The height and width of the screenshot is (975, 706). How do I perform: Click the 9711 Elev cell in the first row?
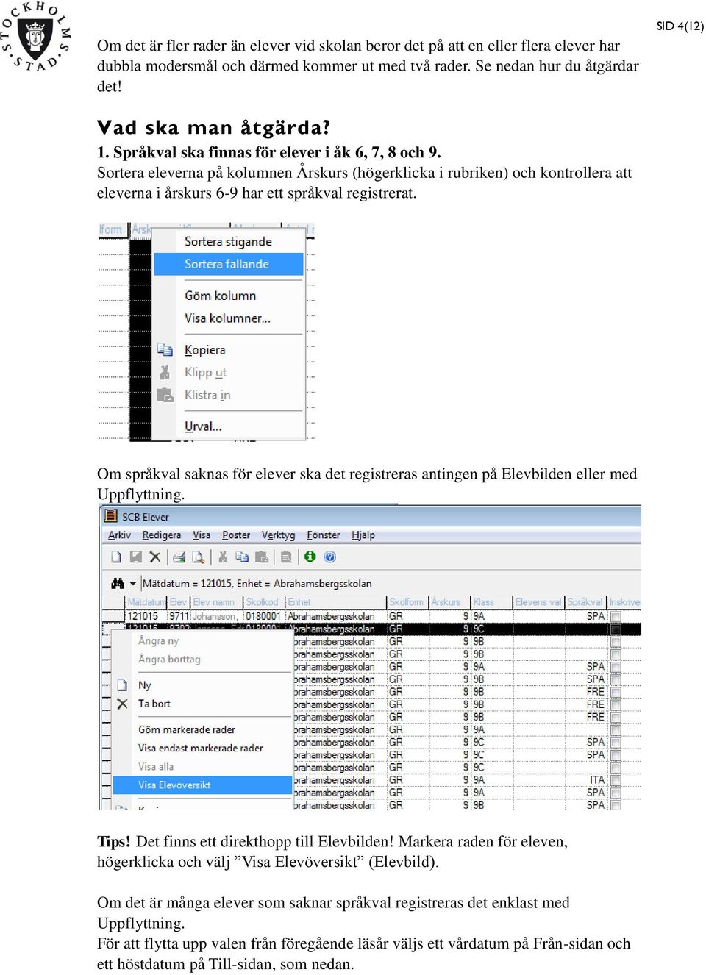pyautogui.click(x=179, y=616)
